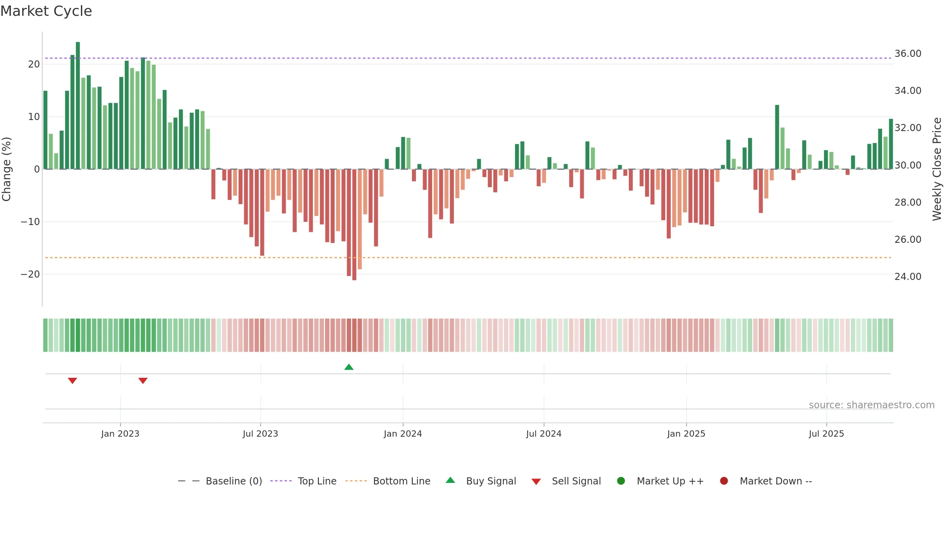
Task: Toggle the Market Down -- legend entry
Action: [766, 481]
